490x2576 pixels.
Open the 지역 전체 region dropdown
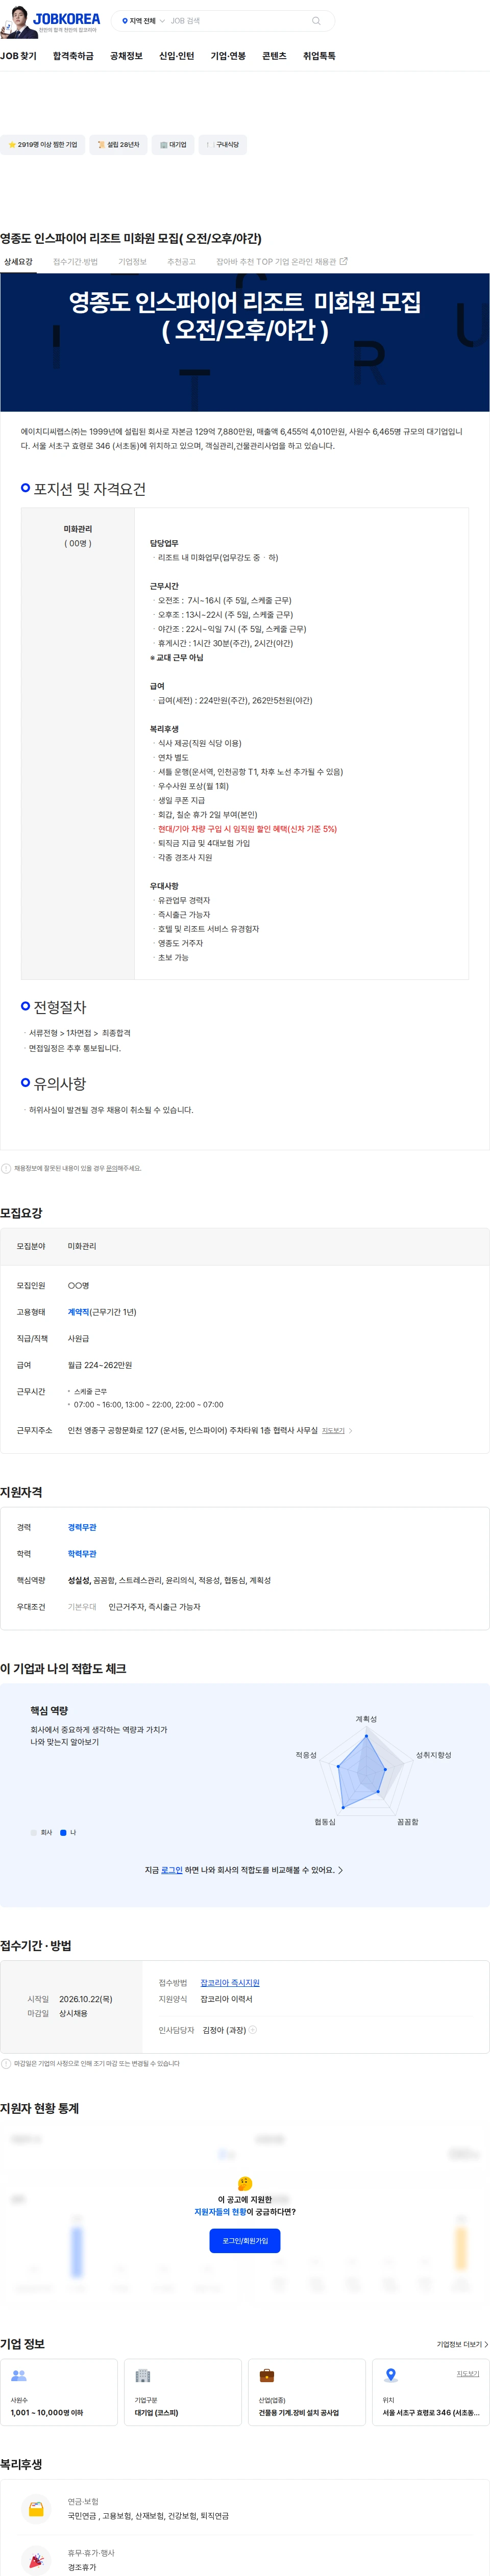click(143, 21)
